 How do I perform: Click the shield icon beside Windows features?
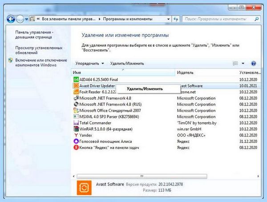tap(11, 61)
